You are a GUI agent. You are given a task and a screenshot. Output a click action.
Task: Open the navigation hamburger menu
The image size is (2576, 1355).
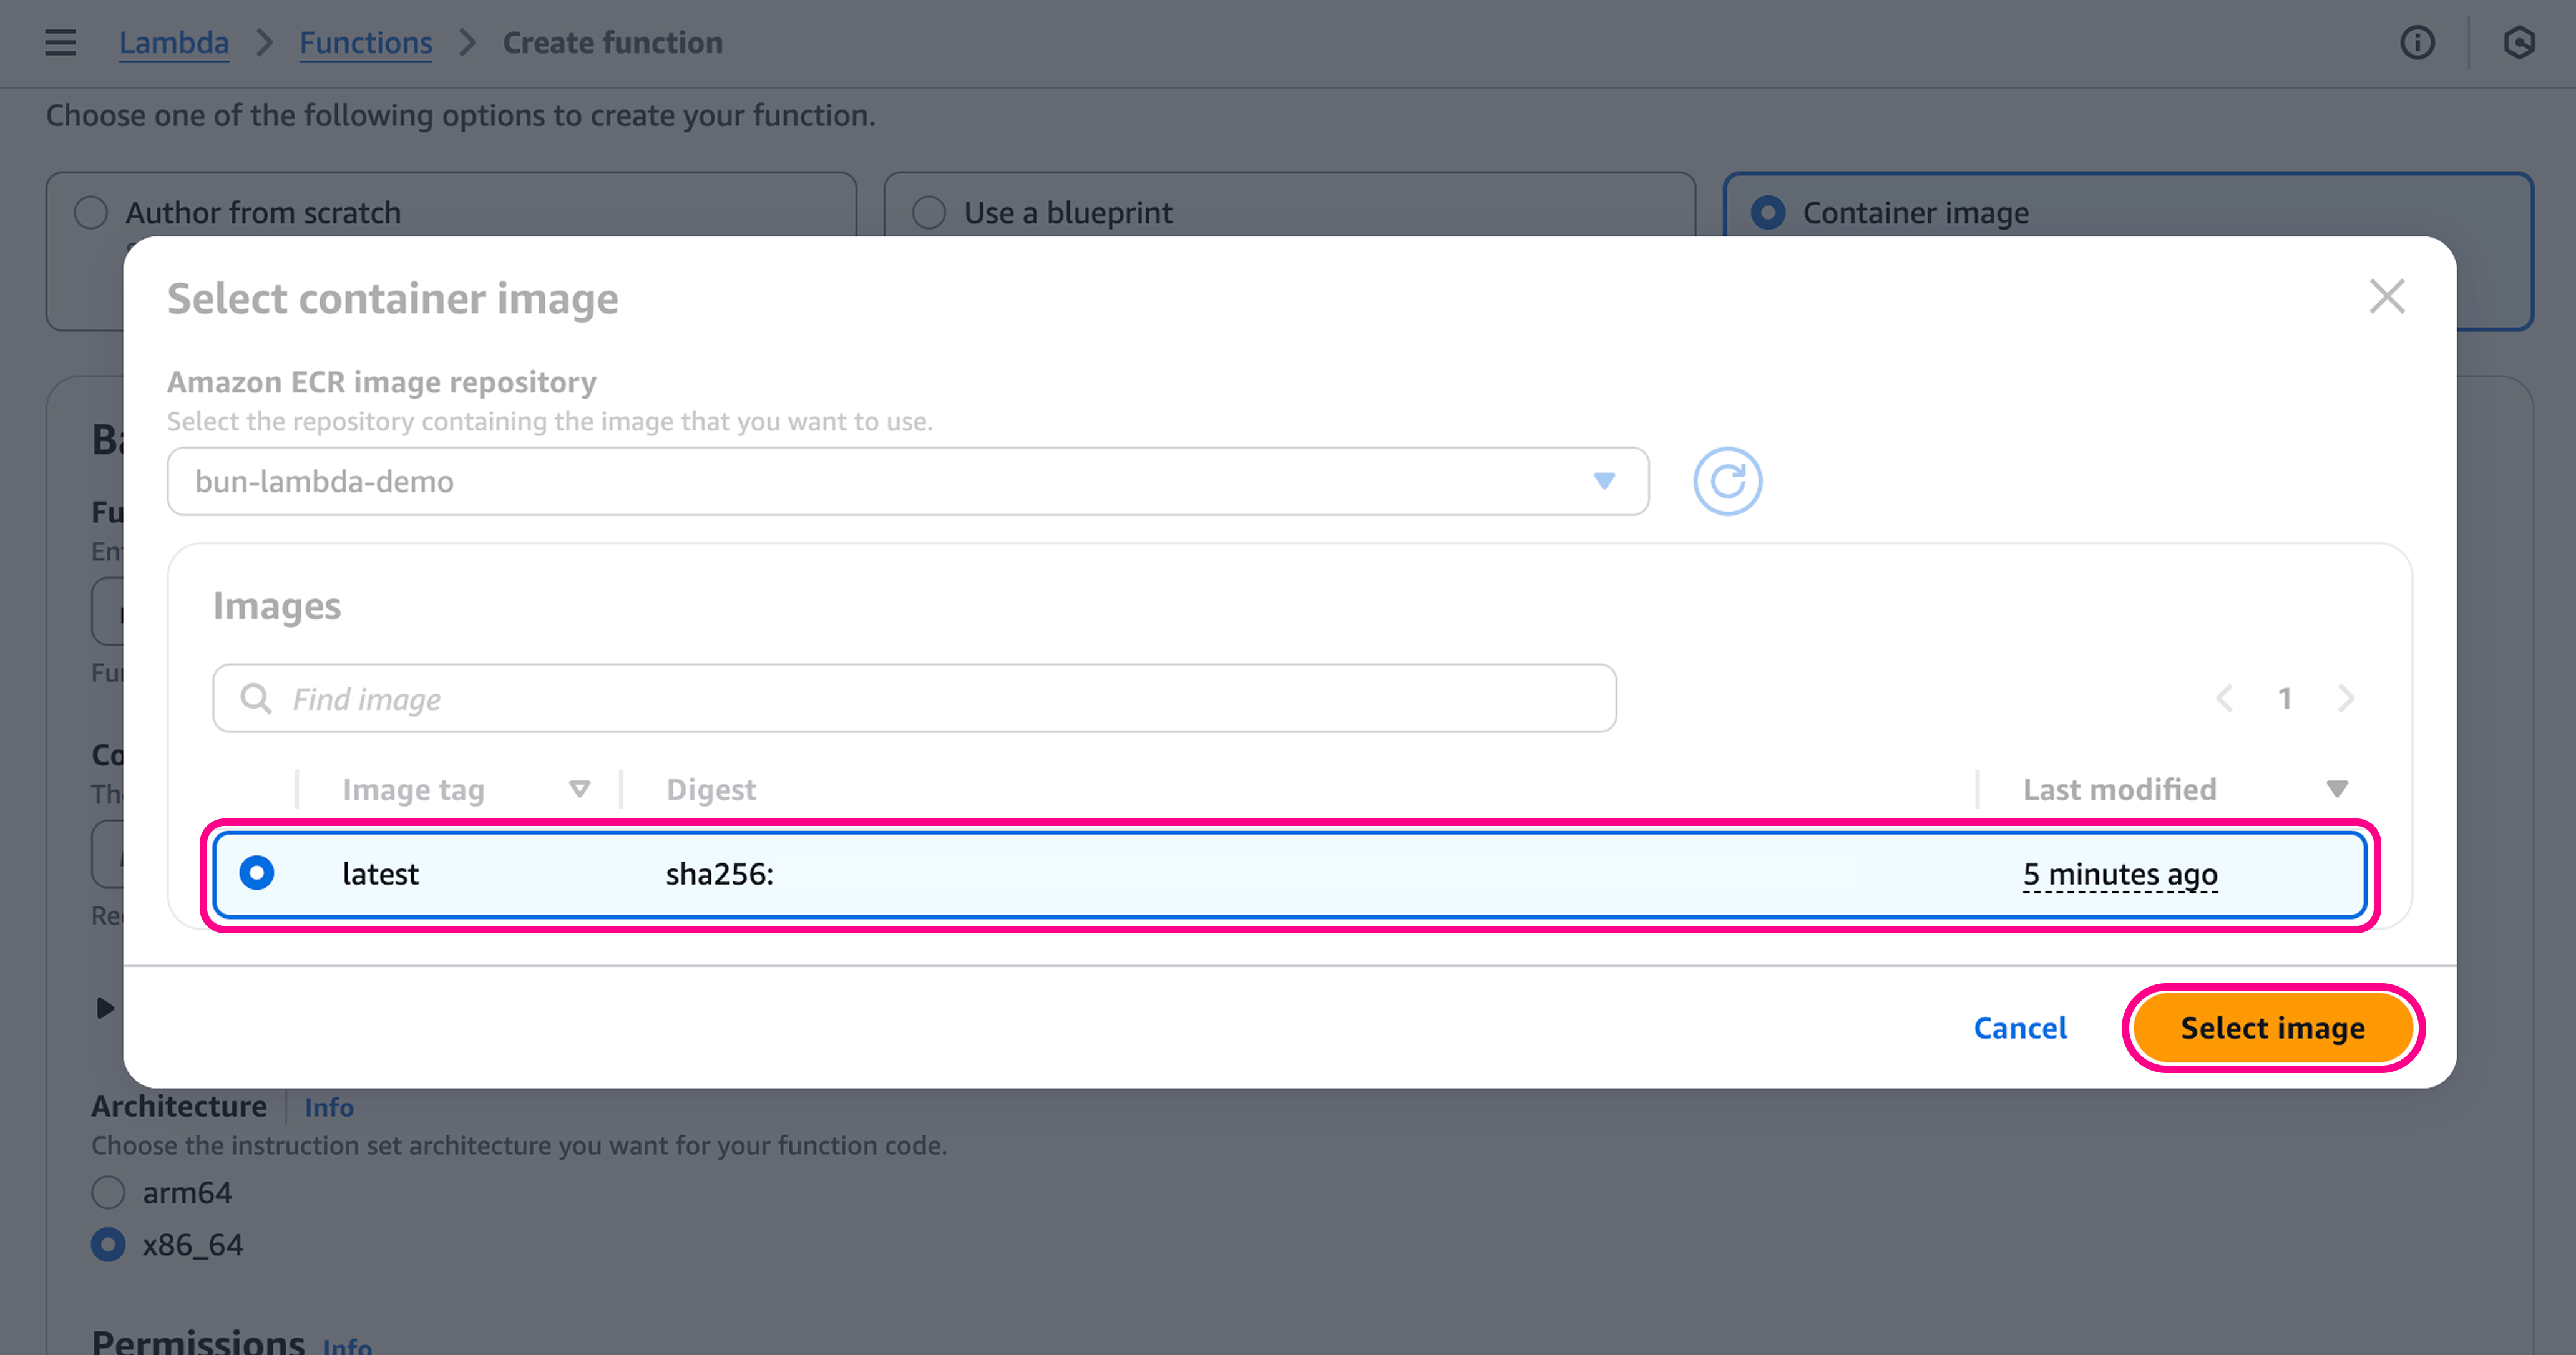coord(59,42)
